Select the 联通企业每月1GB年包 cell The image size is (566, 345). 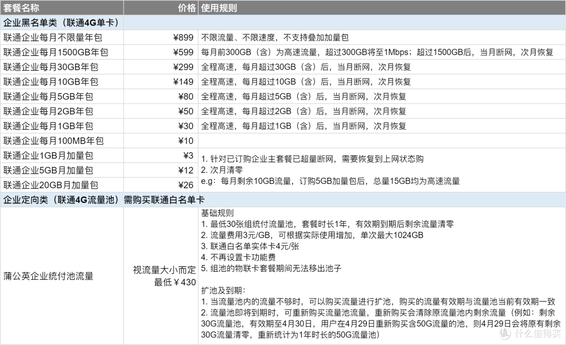(x=62, y=126)
